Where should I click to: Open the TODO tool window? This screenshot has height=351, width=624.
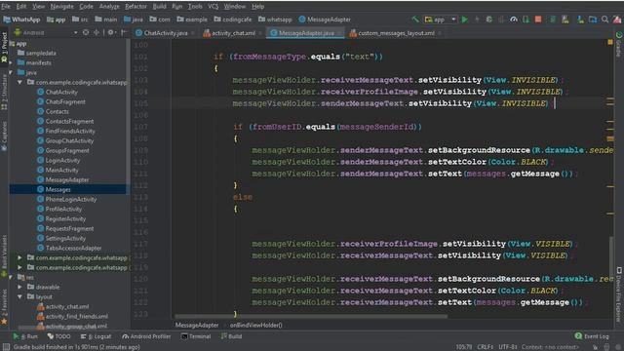58,336
